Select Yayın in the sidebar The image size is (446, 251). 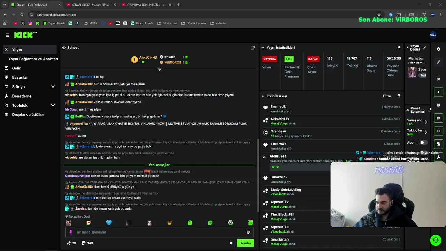30,50
